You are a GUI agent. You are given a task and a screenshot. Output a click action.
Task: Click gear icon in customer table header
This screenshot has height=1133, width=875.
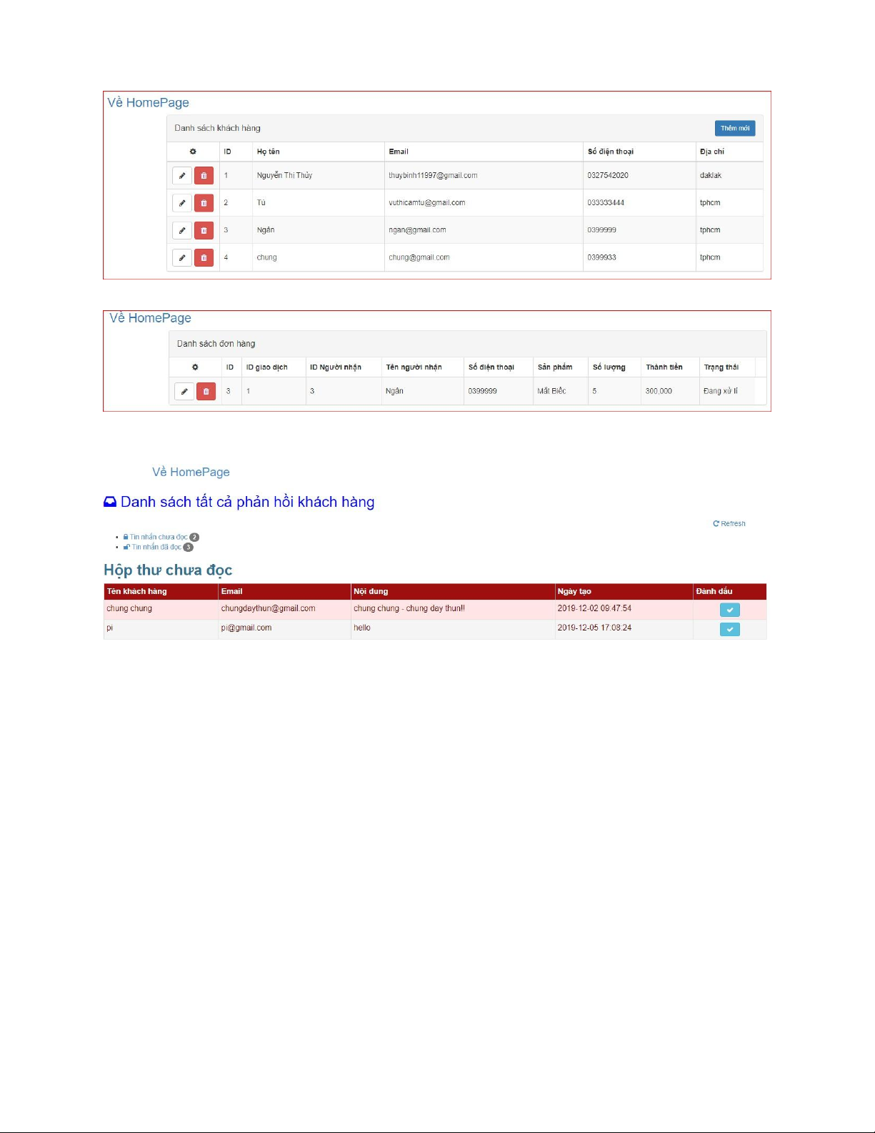click(193, 152)
